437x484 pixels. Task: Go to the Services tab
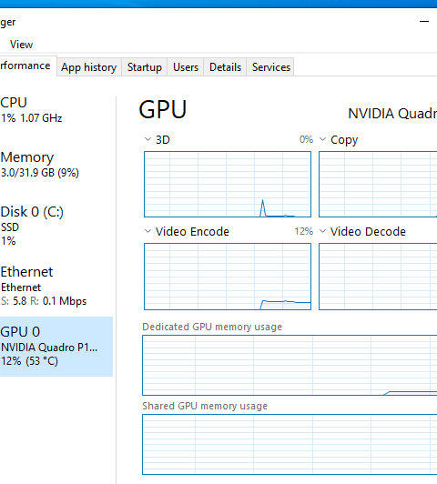270,67
